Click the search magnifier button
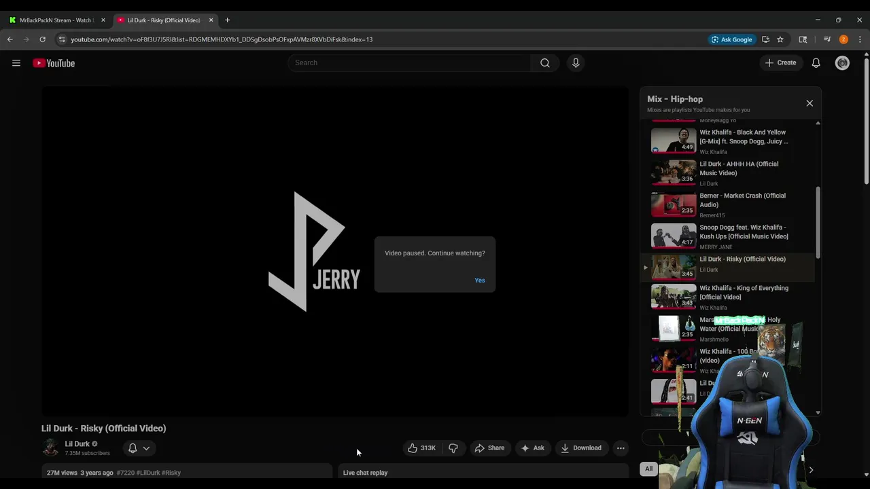Image resolution: width=870 pixels, height=489 pixels. pyautogui.click(x=545, y=62)
